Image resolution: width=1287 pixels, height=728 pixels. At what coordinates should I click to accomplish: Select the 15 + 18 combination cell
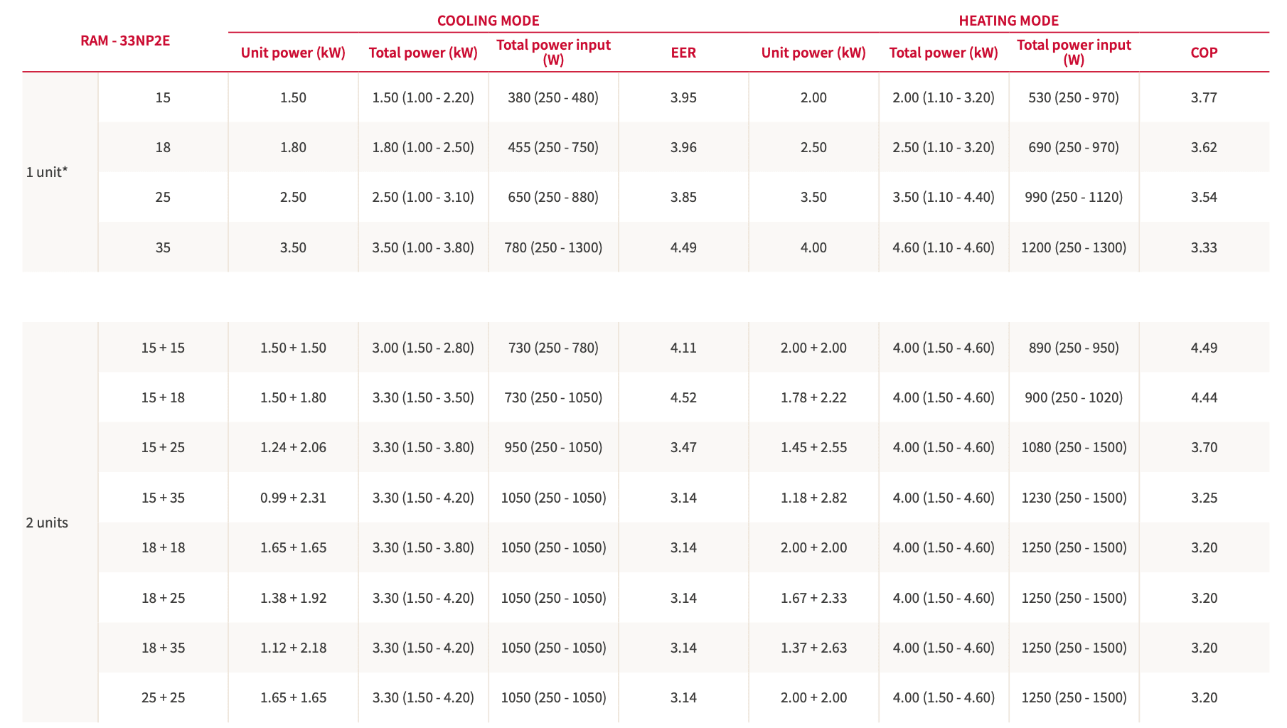click(x=163, y=397)
